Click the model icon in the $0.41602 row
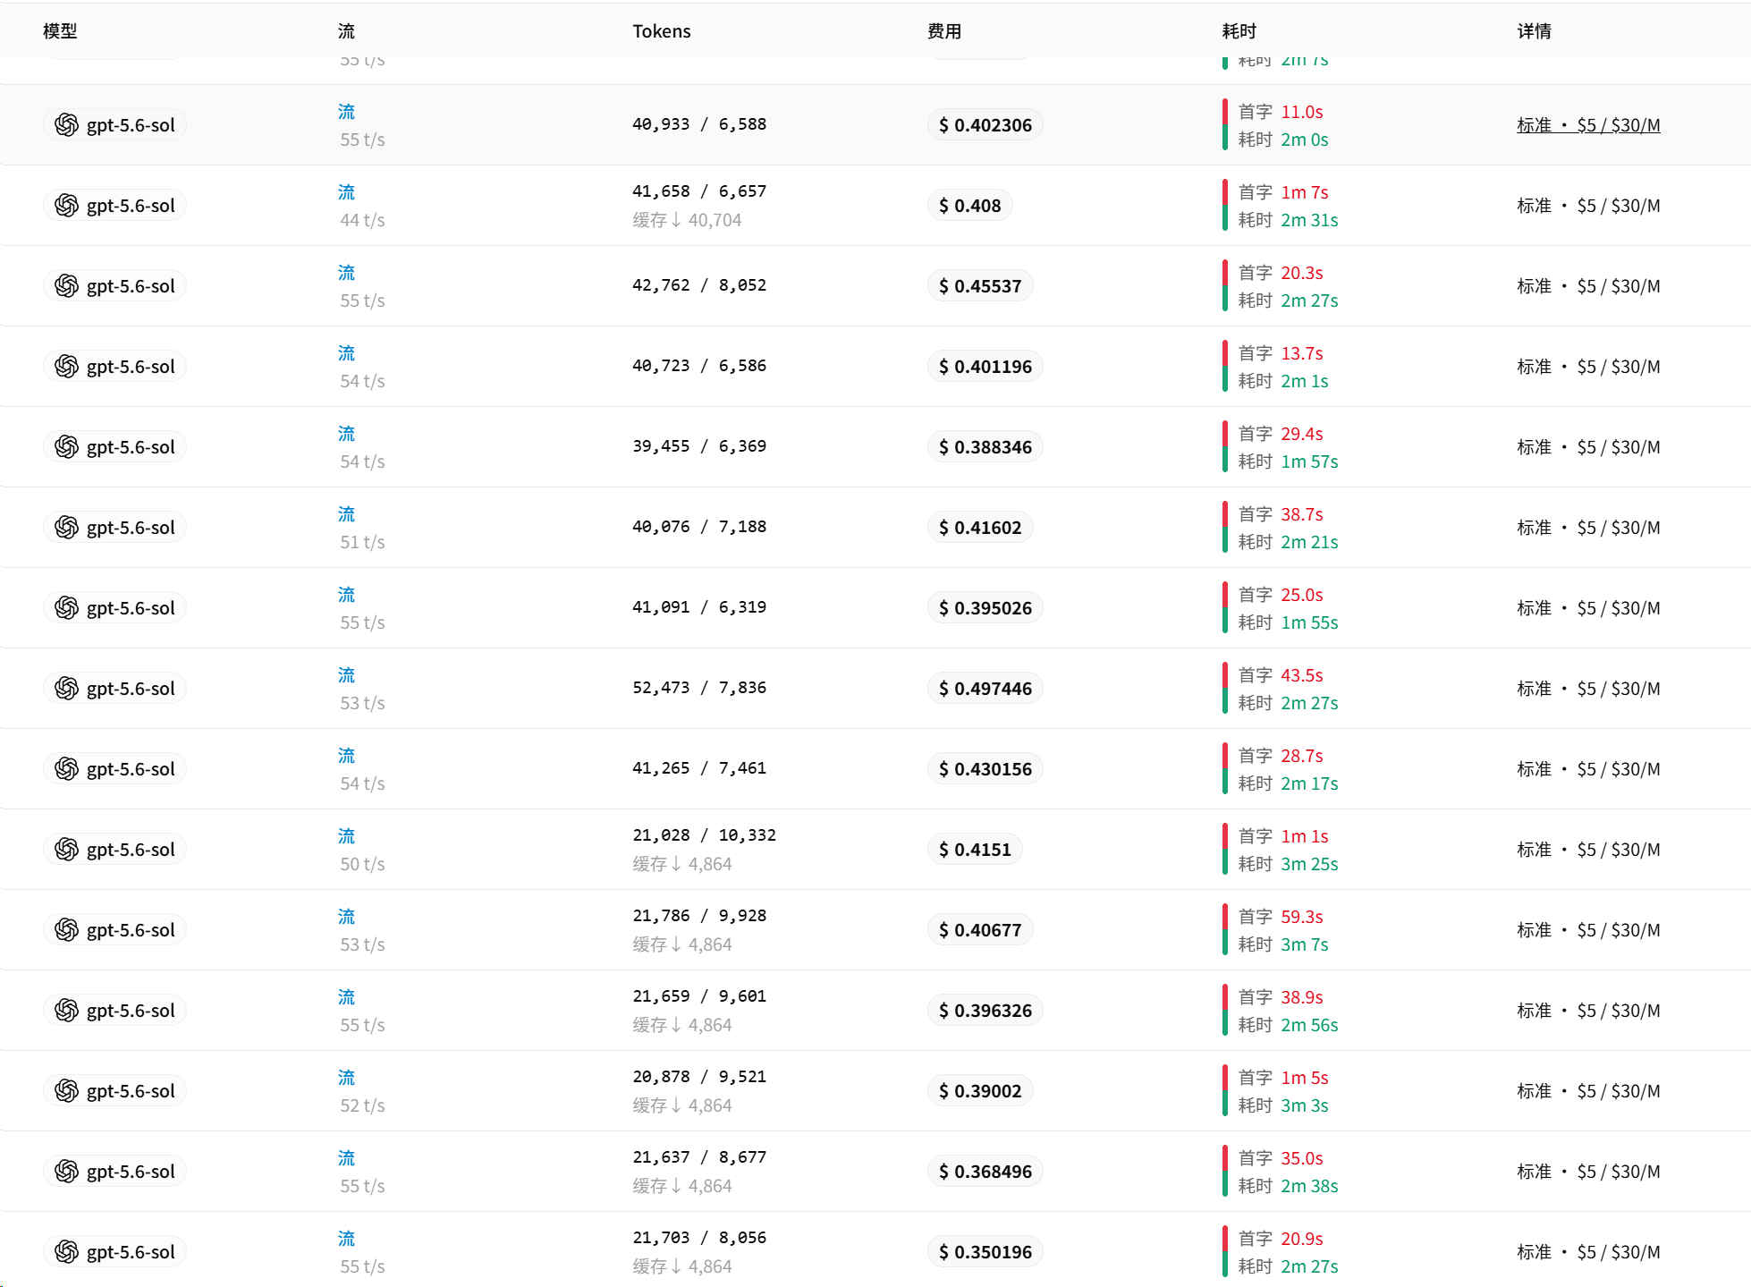 tap(66, 528)
